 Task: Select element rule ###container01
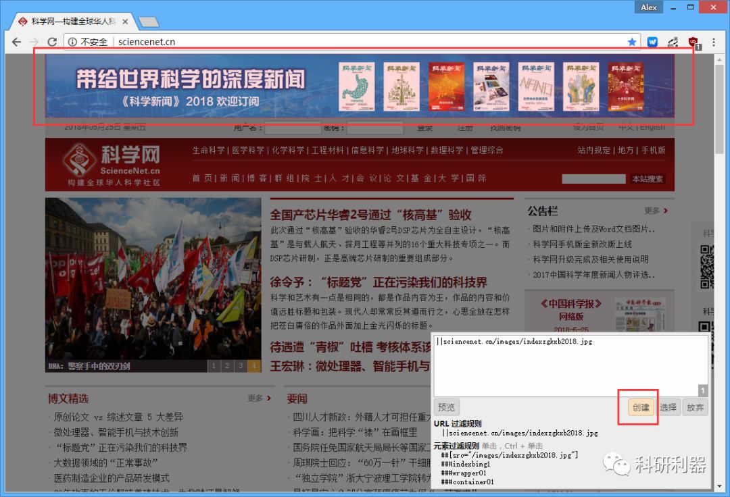[467, 481]
